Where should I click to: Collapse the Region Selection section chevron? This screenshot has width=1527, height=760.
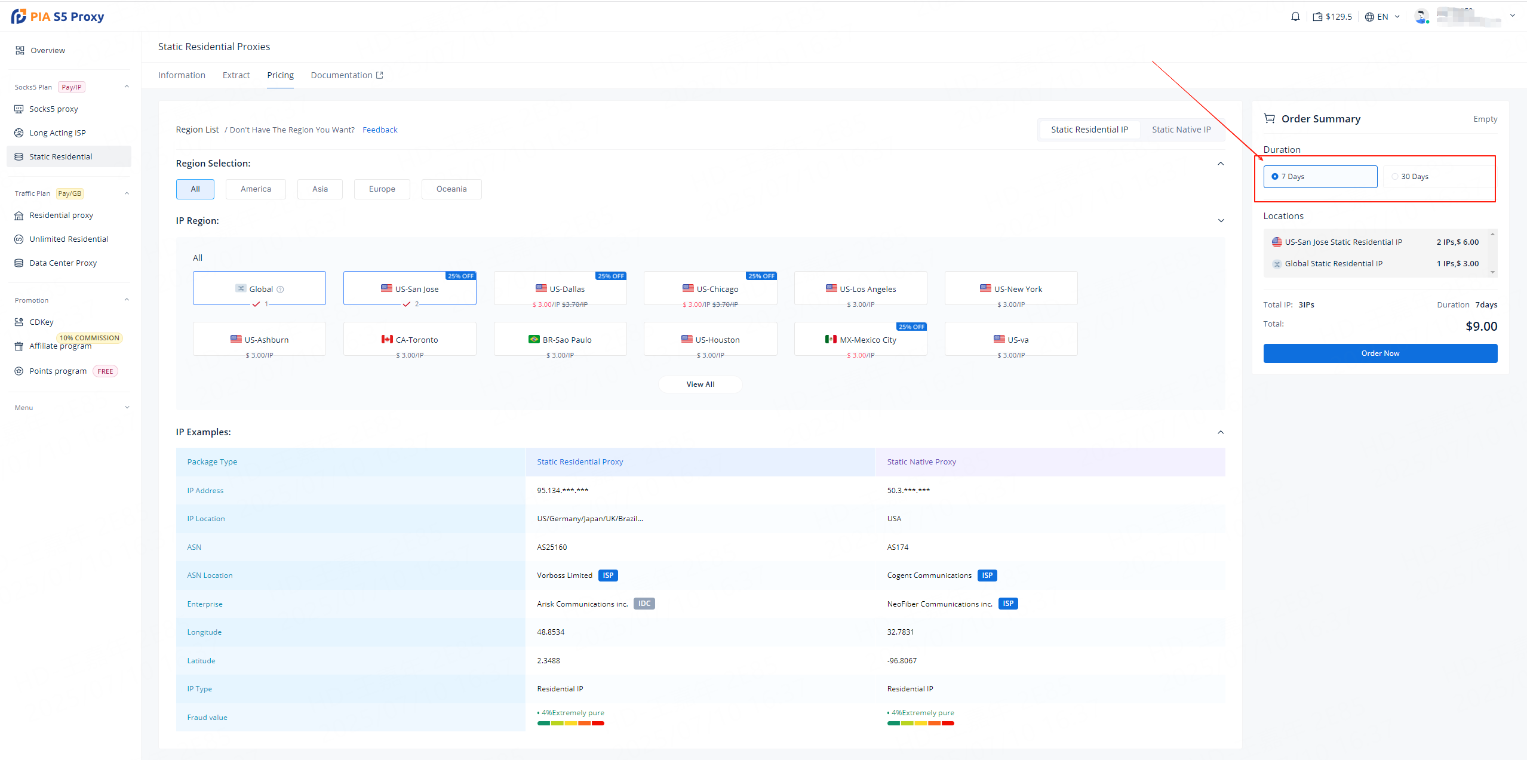pos(1221,164)
